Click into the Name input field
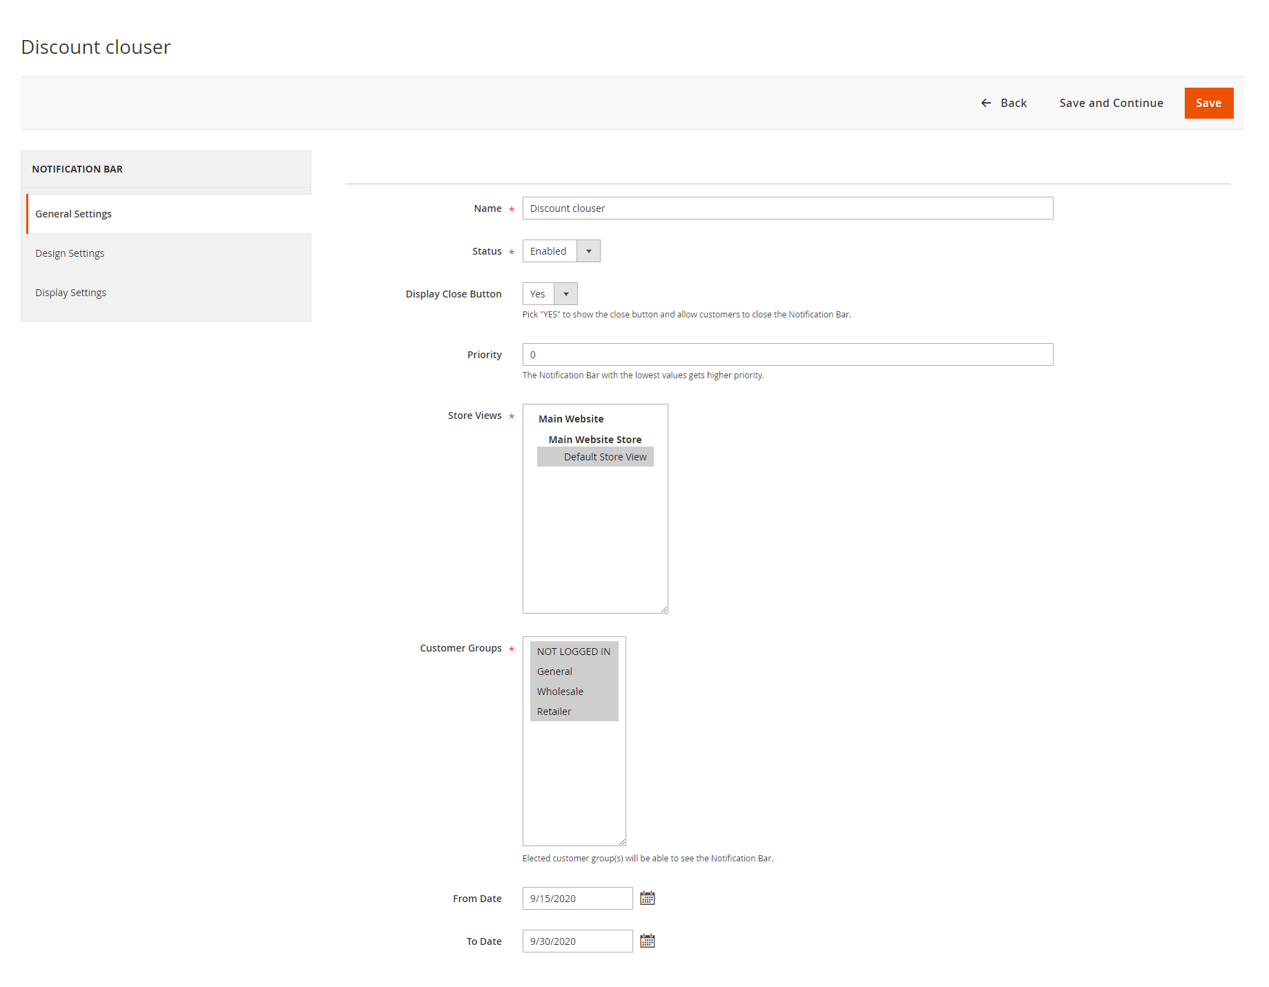The image size is (1269, 987). click(787, 208)
